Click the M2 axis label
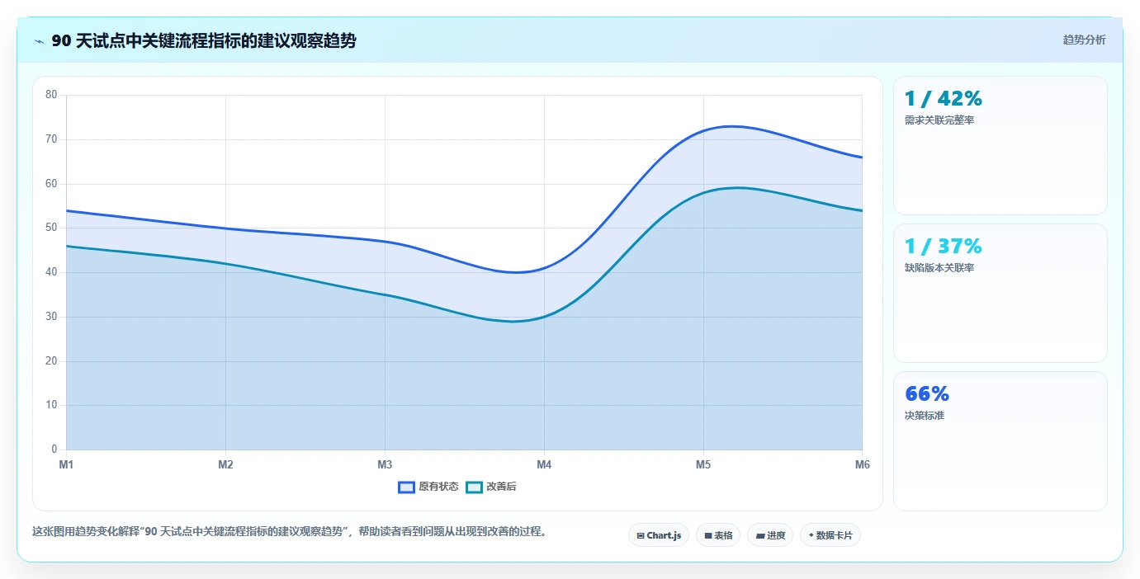 225,465
